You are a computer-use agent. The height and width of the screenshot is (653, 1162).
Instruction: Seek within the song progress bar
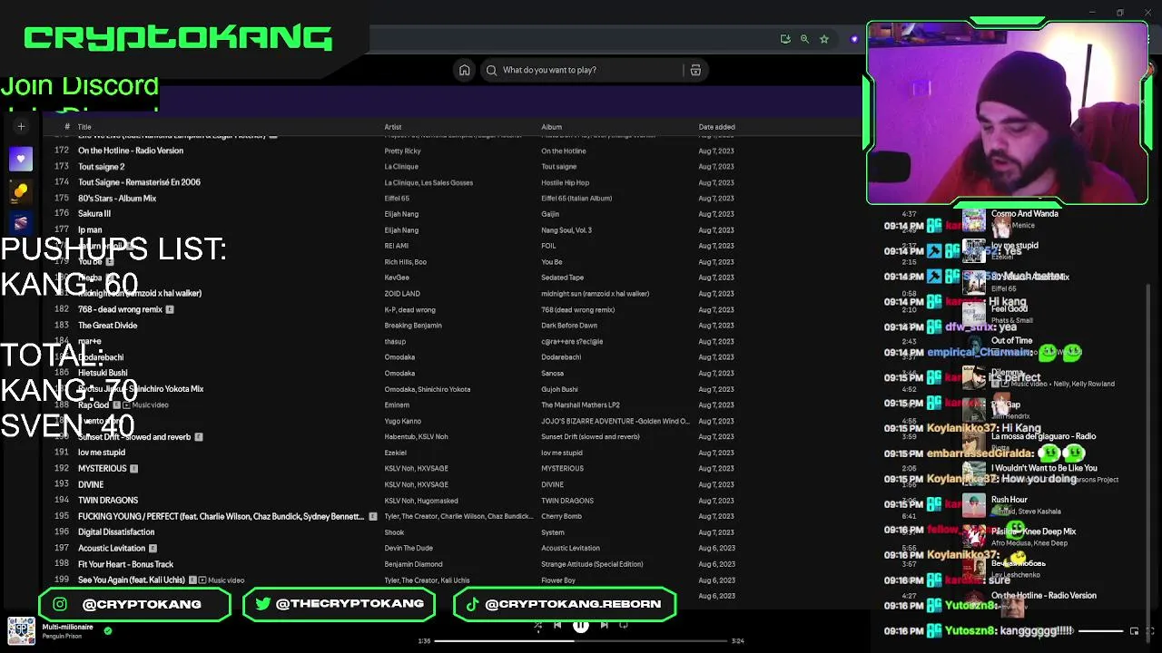click(x=581, y=641)
